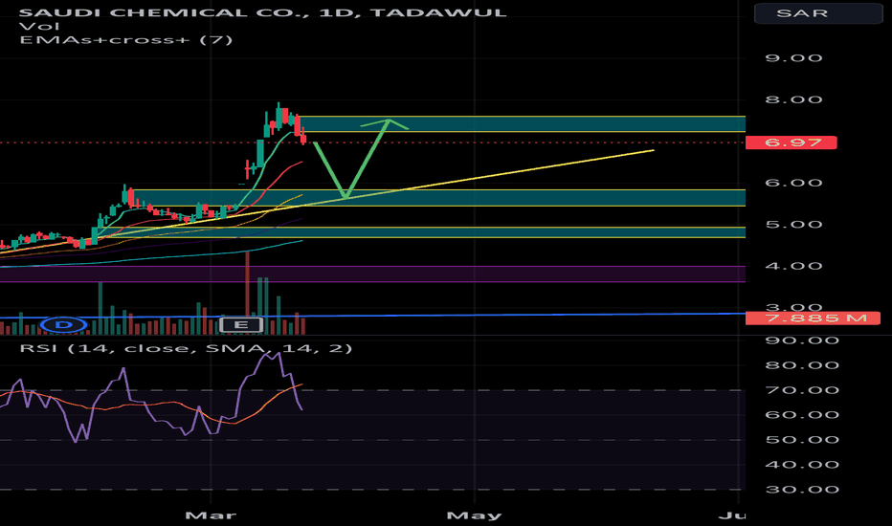This screenshot has width=892, height=526.
Task: Click the blue D dividend marker
Action: tap(64, 325)
